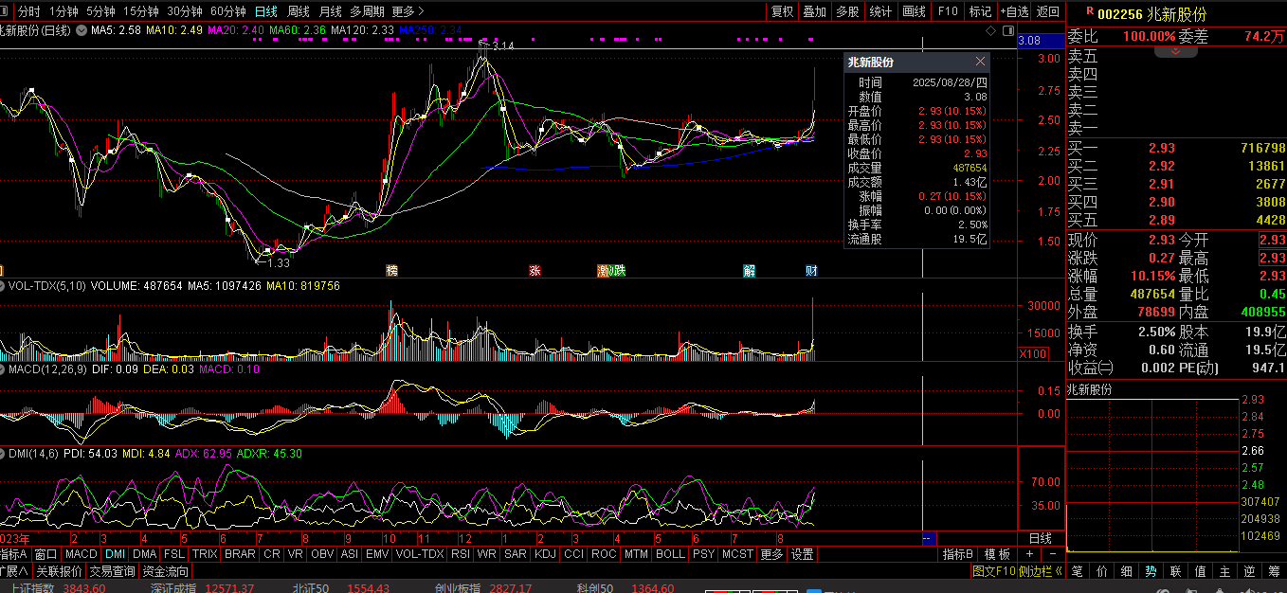
Task: Zoom in the chart with plus button
Action: tap(1030, 554)
